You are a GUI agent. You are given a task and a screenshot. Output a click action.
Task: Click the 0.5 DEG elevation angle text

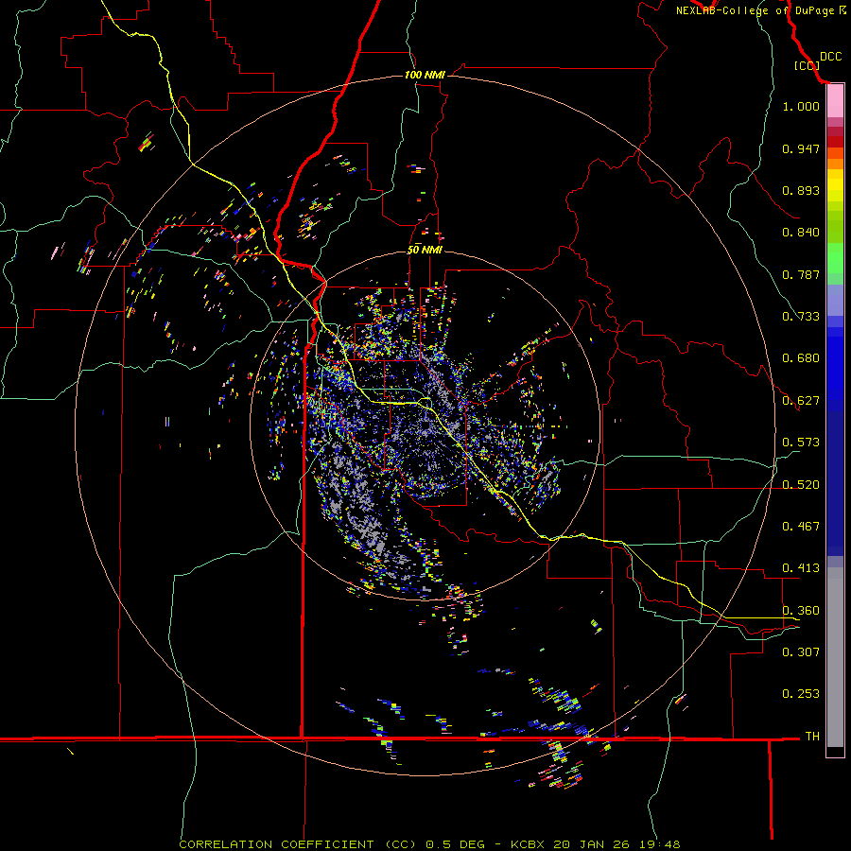coord(457,844)
